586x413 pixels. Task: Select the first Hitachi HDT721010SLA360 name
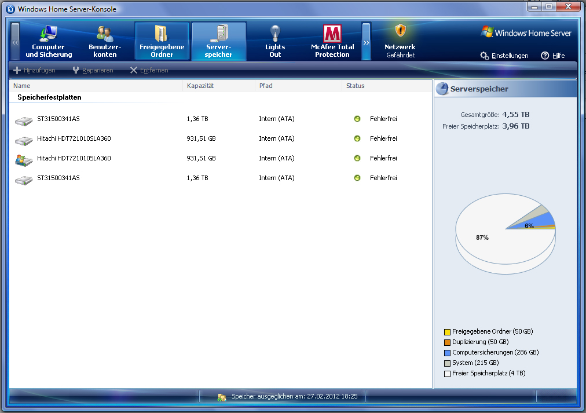point(74,138)
